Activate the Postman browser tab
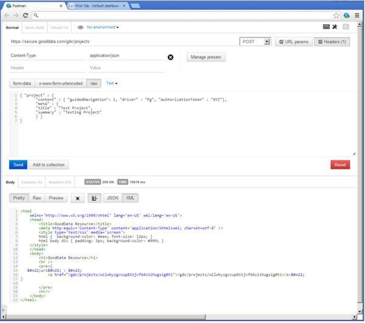365x323 pixels. pos(33,6)
